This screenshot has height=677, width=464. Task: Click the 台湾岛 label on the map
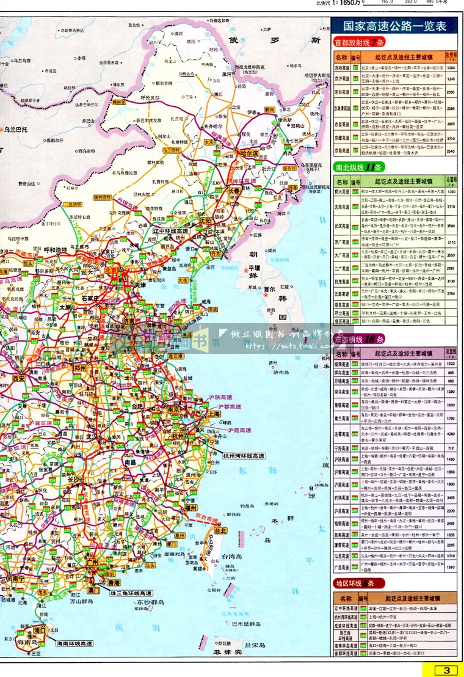pyautogui.click(x=233, y=558)
